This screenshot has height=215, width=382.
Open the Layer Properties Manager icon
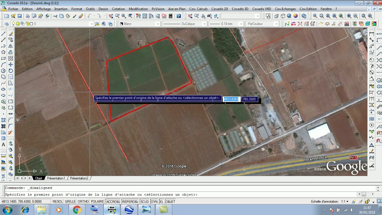7,24
